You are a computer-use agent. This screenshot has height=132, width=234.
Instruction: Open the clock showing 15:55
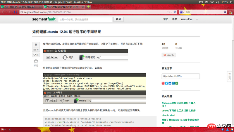225,2
